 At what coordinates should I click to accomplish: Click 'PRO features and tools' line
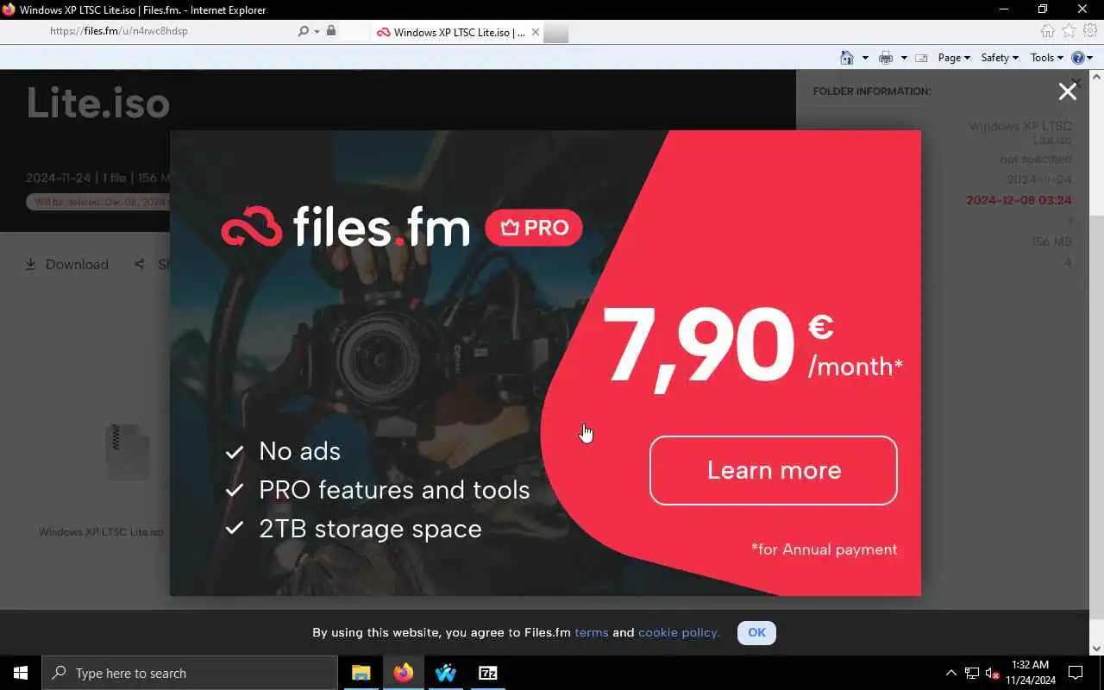394,490
